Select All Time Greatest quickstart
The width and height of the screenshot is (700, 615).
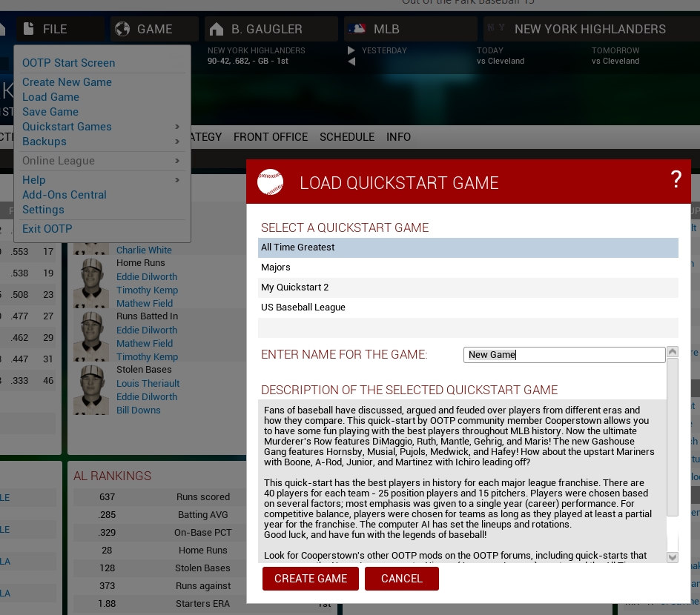click(x=468, y=247)
